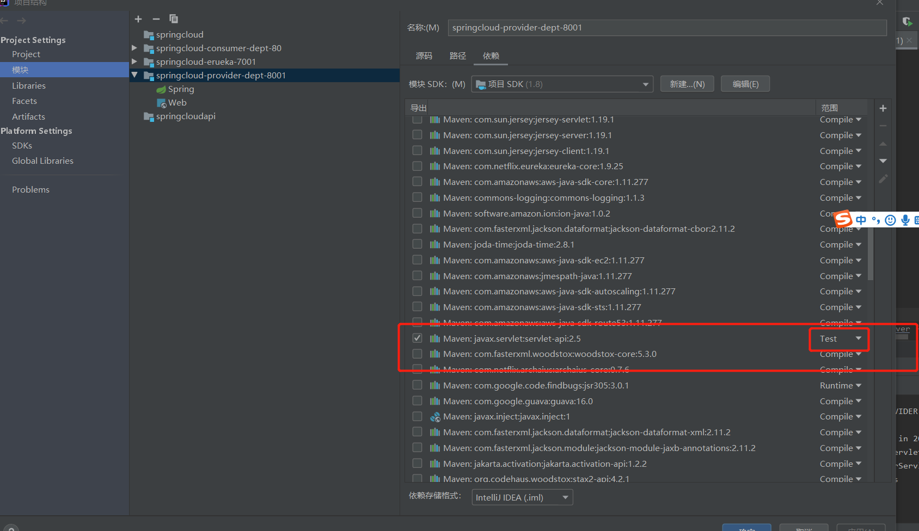Collapse springcloud-provider-dept-8001 module
Viewport: 919px width, 531px height.
[x=134, y=75]
